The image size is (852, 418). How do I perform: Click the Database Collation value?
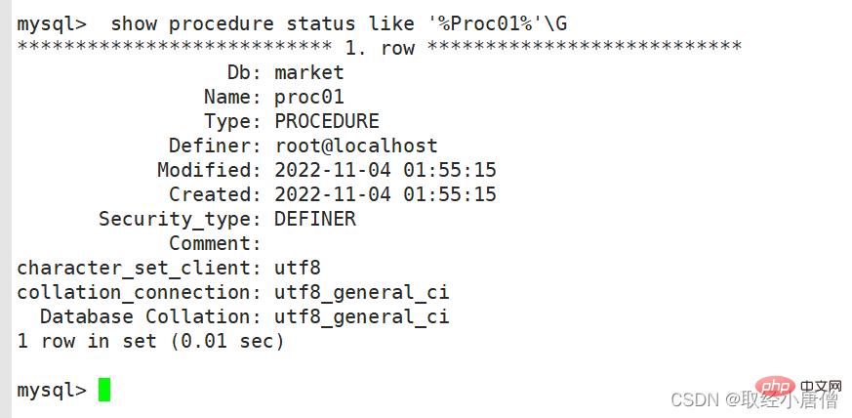coord(361,316)
